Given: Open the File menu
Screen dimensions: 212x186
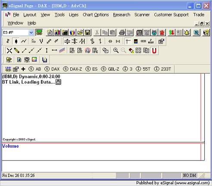Looking at the screenshot, I should coord(16,15).
